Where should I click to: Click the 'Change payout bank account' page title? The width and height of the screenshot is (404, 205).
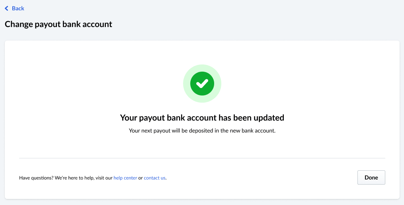(x=58, y=24)
